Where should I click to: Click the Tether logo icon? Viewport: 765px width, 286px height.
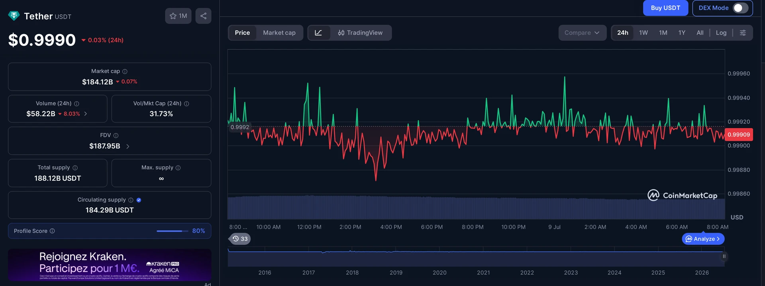[x=14, y=16]
